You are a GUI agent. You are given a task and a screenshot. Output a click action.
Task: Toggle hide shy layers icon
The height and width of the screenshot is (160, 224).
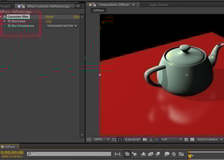[143, 154]
